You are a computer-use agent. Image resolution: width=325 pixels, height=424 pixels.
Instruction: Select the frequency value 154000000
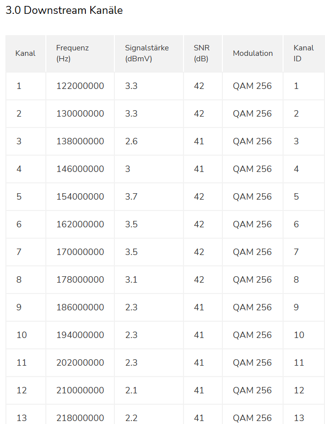click(x=80, y=197)
